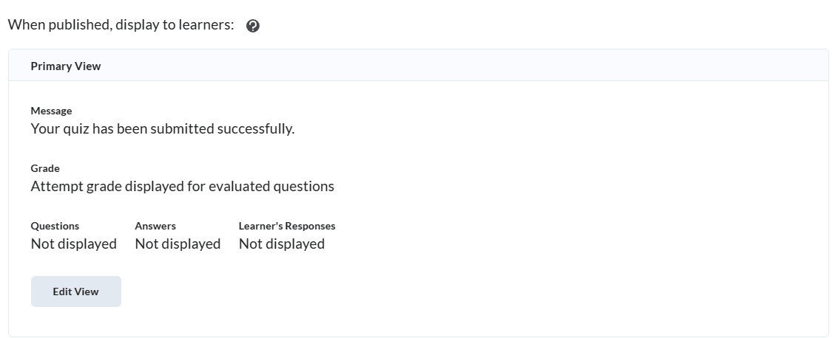Image resolution: width=832 pixels, height=338 pixels.
Task: Select the Primary View panel heading
Action: (x=66, y=66)
